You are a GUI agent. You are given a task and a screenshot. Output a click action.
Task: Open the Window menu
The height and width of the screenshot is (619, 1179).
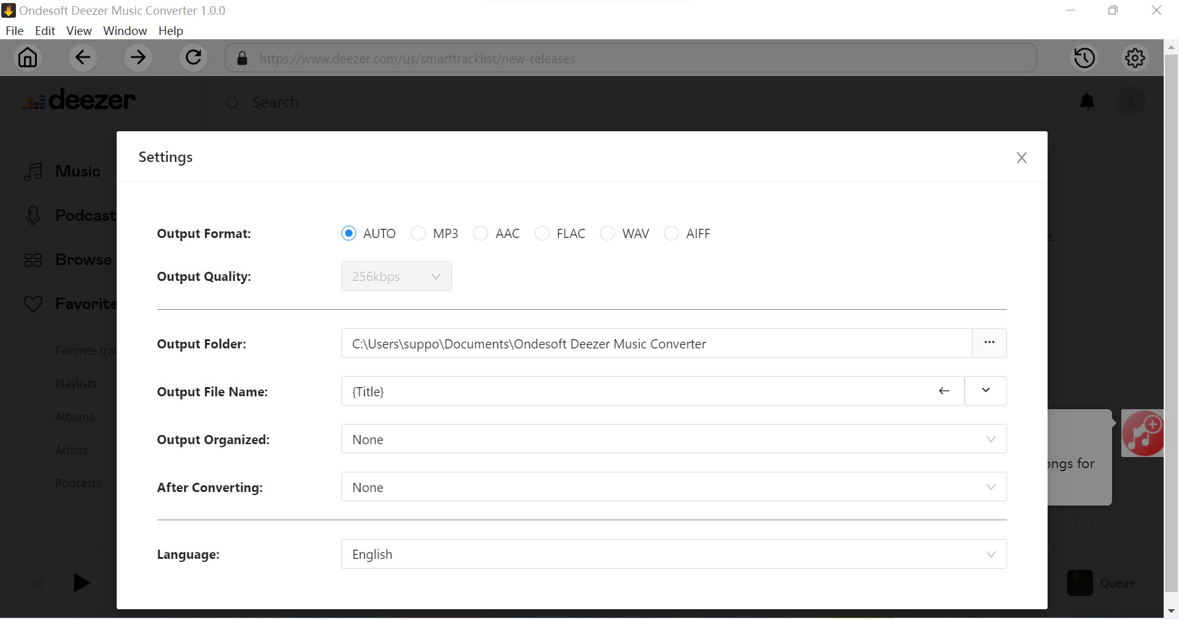tap(125, 31)
